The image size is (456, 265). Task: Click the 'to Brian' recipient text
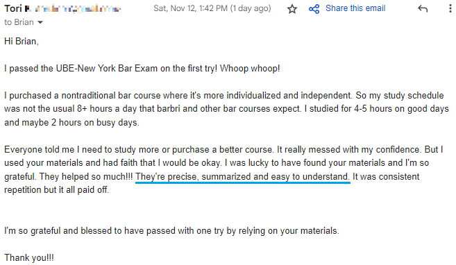(19, 22)
